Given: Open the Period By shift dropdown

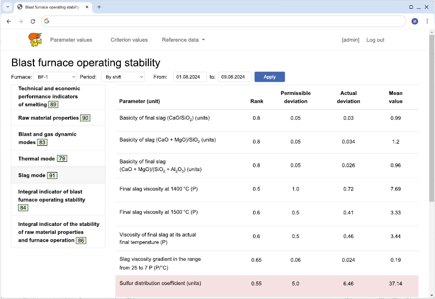Looking at the screenshot, I should [x=123, y=77].
